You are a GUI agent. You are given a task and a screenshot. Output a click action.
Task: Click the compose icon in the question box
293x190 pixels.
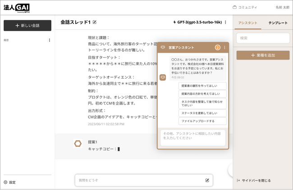click(207, 180)
